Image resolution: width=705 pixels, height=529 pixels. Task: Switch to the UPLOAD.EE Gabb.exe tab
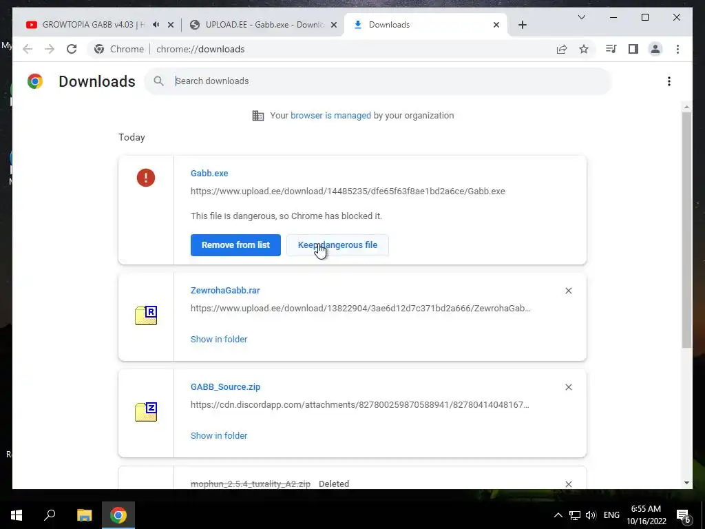(264, 25)
